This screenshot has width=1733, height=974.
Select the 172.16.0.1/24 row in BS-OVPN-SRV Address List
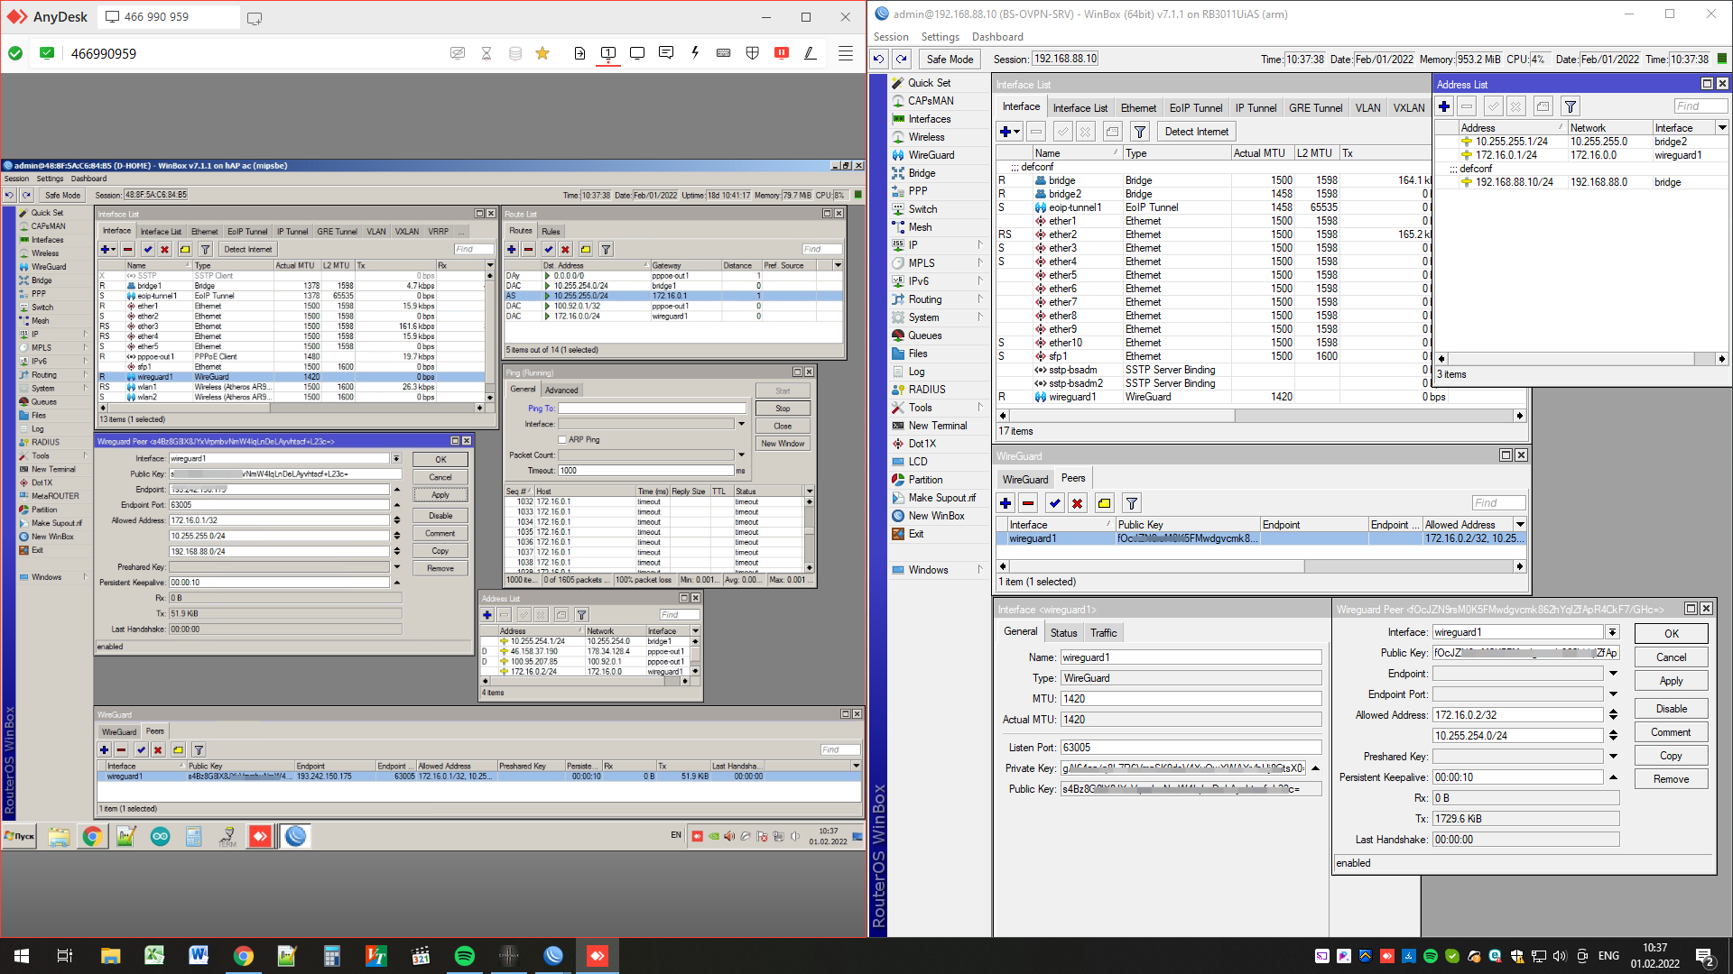coord(1580,155)
